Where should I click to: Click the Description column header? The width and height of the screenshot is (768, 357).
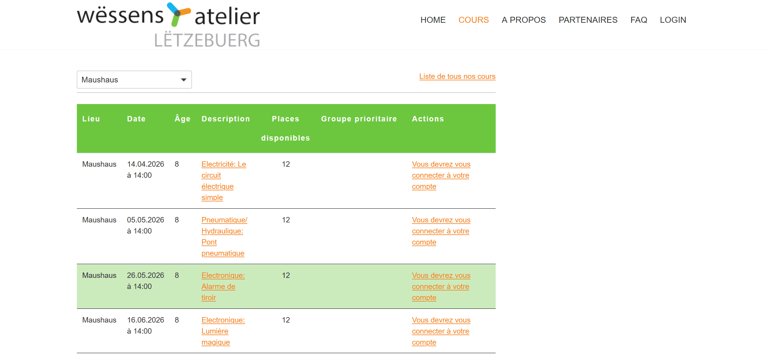click(x=226, y=119)
